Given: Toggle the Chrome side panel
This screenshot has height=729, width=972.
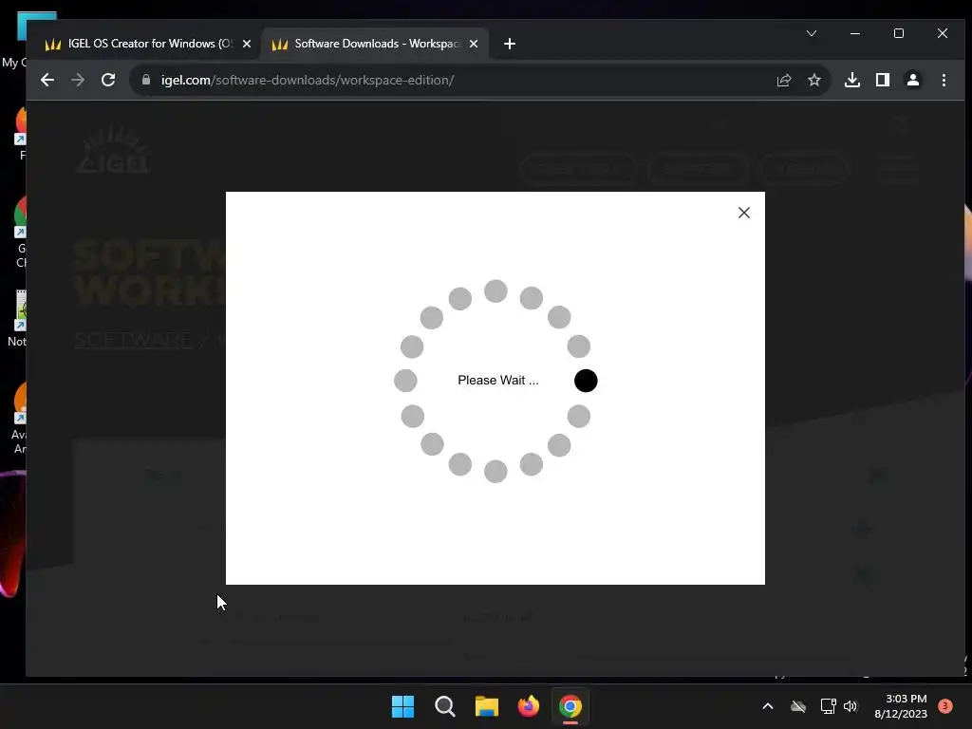Looking at the screenshot, I should tap(883, 80).
